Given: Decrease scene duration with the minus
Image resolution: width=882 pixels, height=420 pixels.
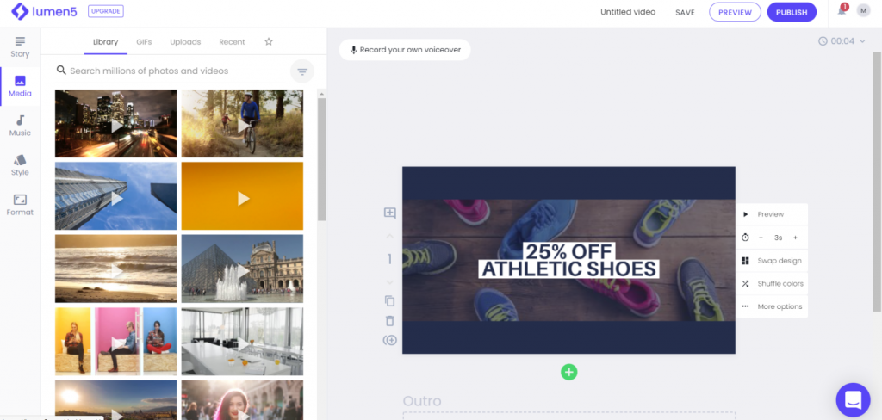Looking at the screenshot, I should tap(761, 238).
